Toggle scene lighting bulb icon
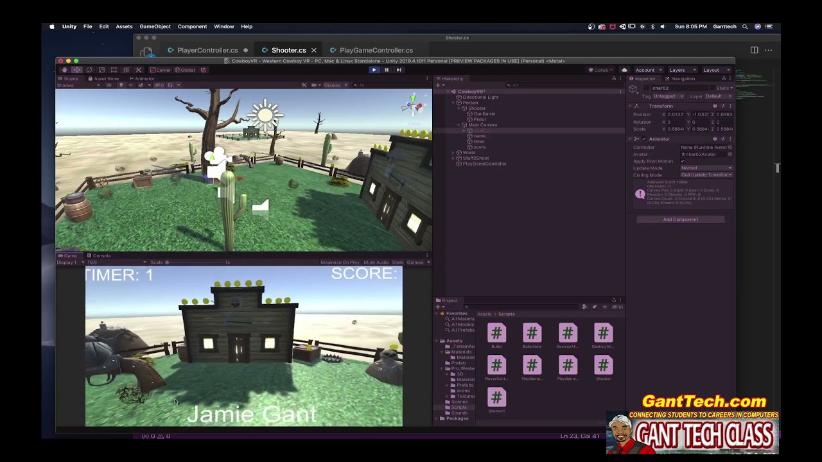822x462 pixels. (121, 85)
